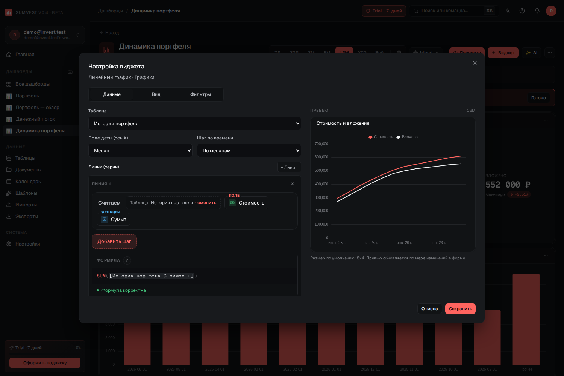
Task: Click the help circle icon in top bar
Action: (x=522, y=11)
